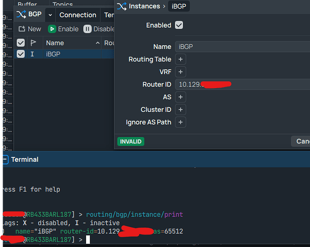This screenshot has width=310, height=247.
Task: Click the name="iBGP" terminal output
Action: [x=36, y=231]
